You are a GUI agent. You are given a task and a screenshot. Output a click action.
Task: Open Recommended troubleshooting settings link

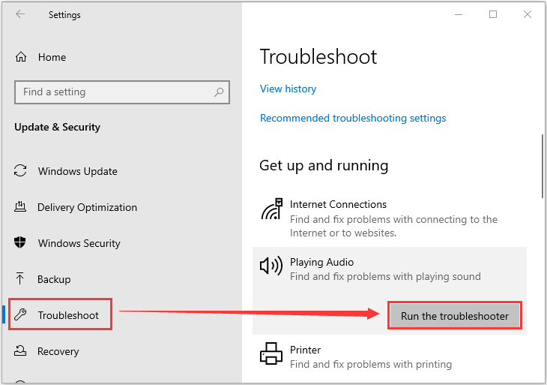pyautogui.click(x=353, y=118)
